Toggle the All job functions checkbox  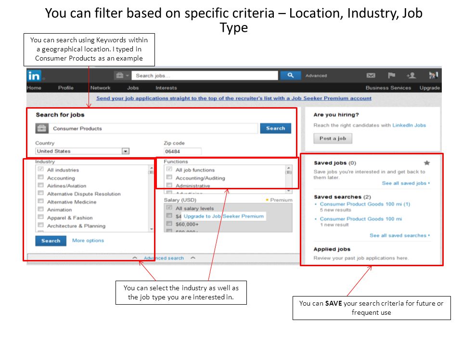tap(169, 169)
